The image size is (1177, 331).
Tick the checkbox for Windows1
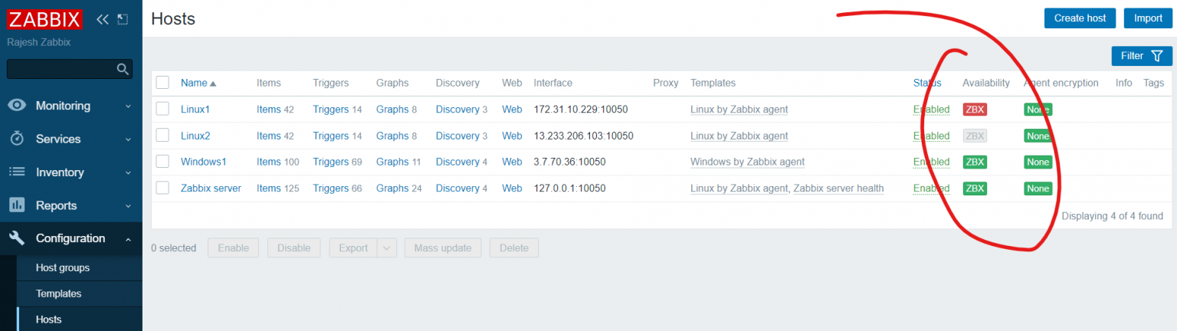coord(162,161)
